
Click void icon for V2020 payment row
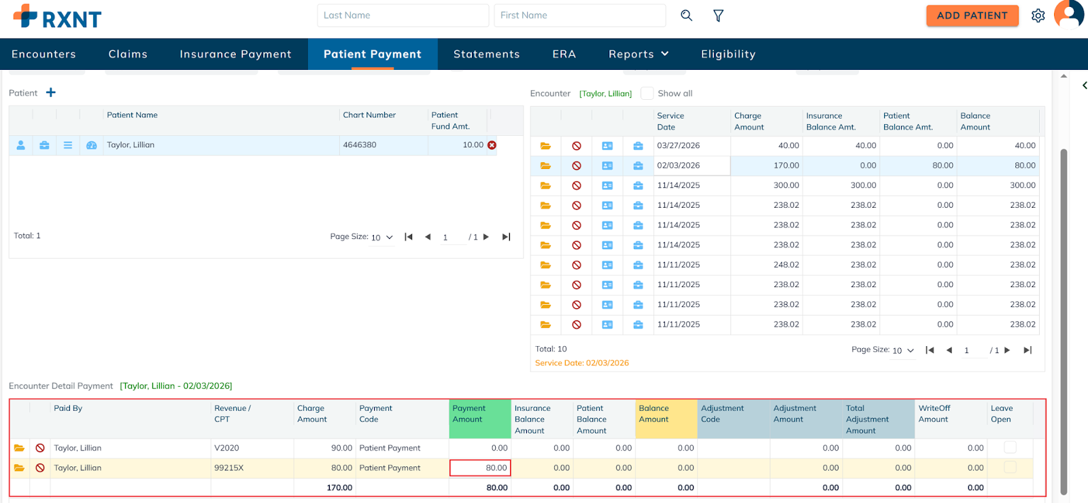pos(40,448)
